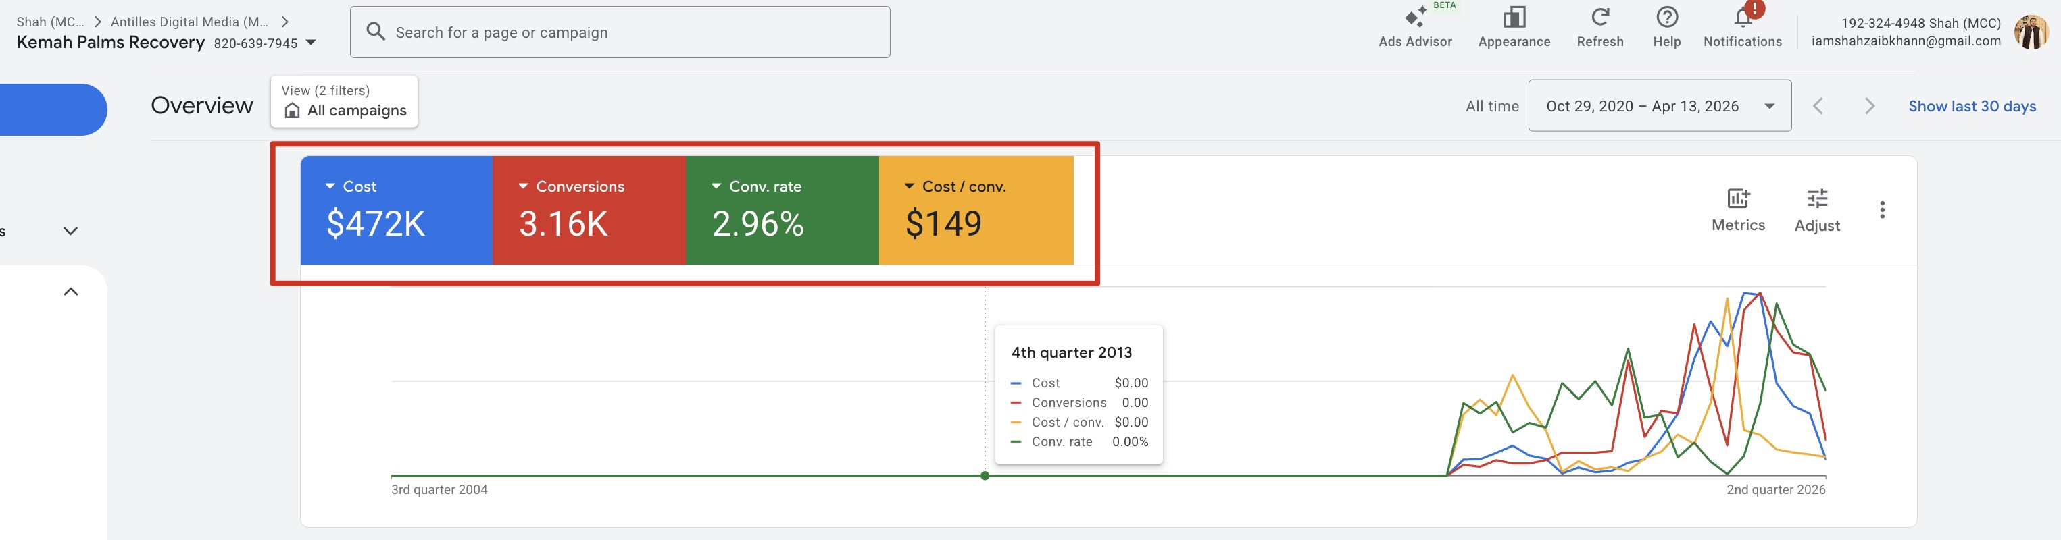This screenshot has height=540, width=2061.
Task: Click the Conversions row in the tooltip
Action: pyautogui.click(x=1079, y=402)
